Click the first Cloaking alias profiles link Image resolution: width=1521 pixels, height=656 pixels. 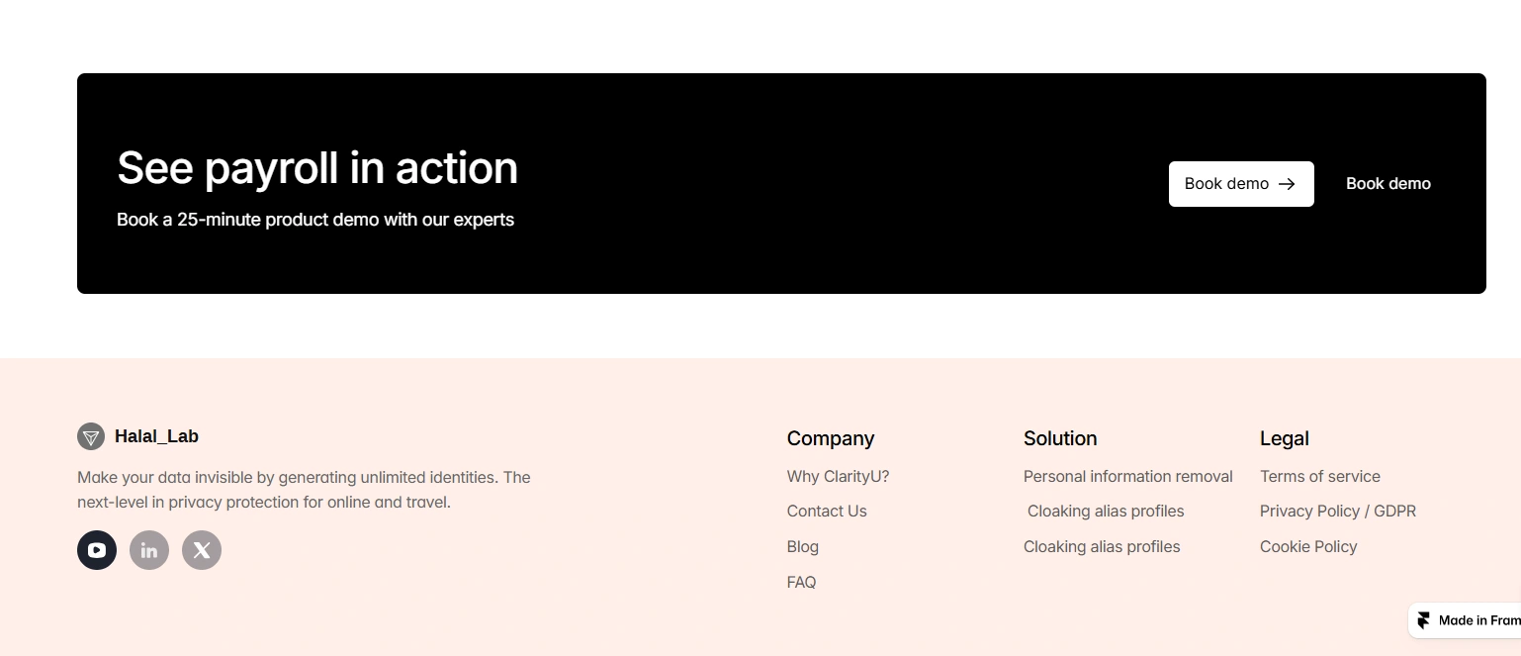tap(1106, 512)
